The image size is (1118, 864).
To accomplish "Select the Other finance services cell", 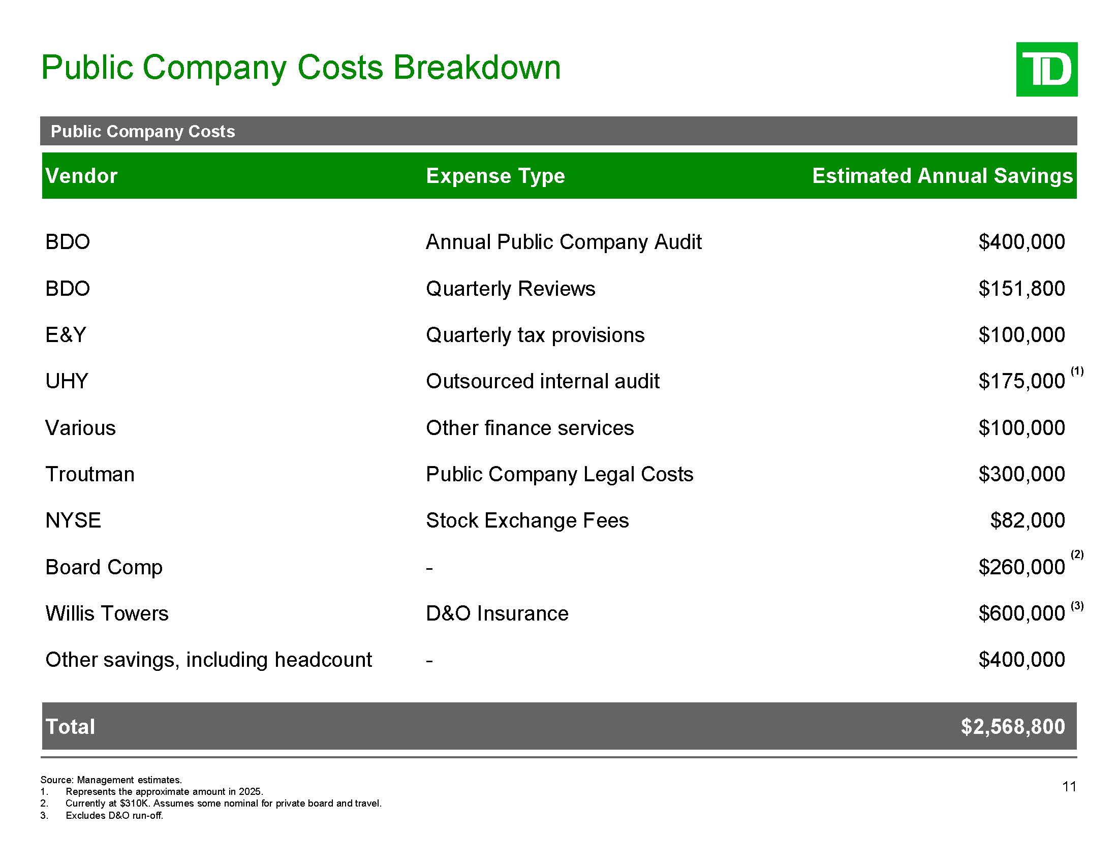I will 530,428.
